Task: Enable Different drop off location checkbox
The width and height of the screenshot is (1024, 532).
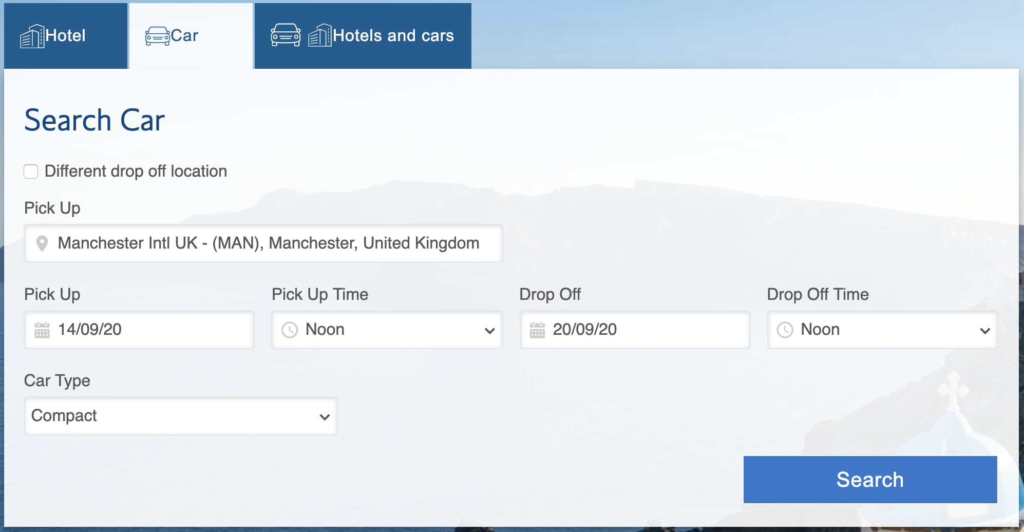Action: [31, 172]
